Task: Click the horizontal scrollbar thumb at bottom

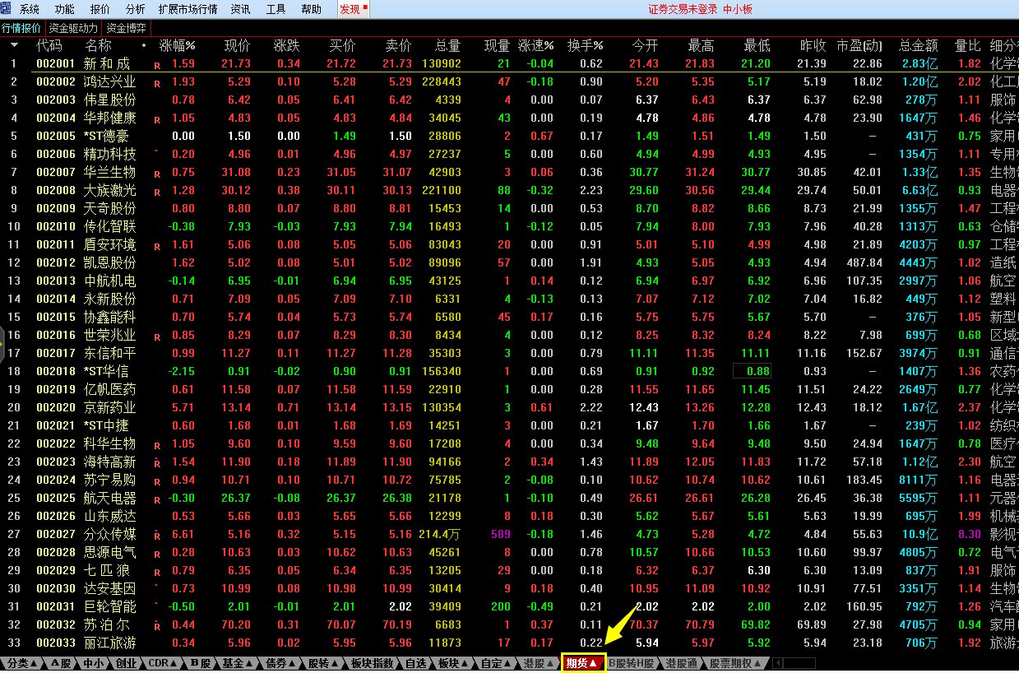Action: [799, 663]
